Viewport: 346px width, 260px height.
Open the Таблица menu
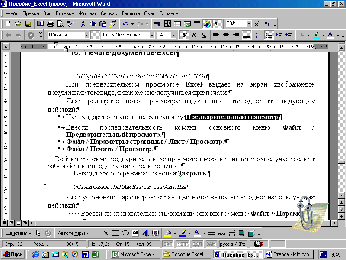pyautogui.click(x=131, y=13)
